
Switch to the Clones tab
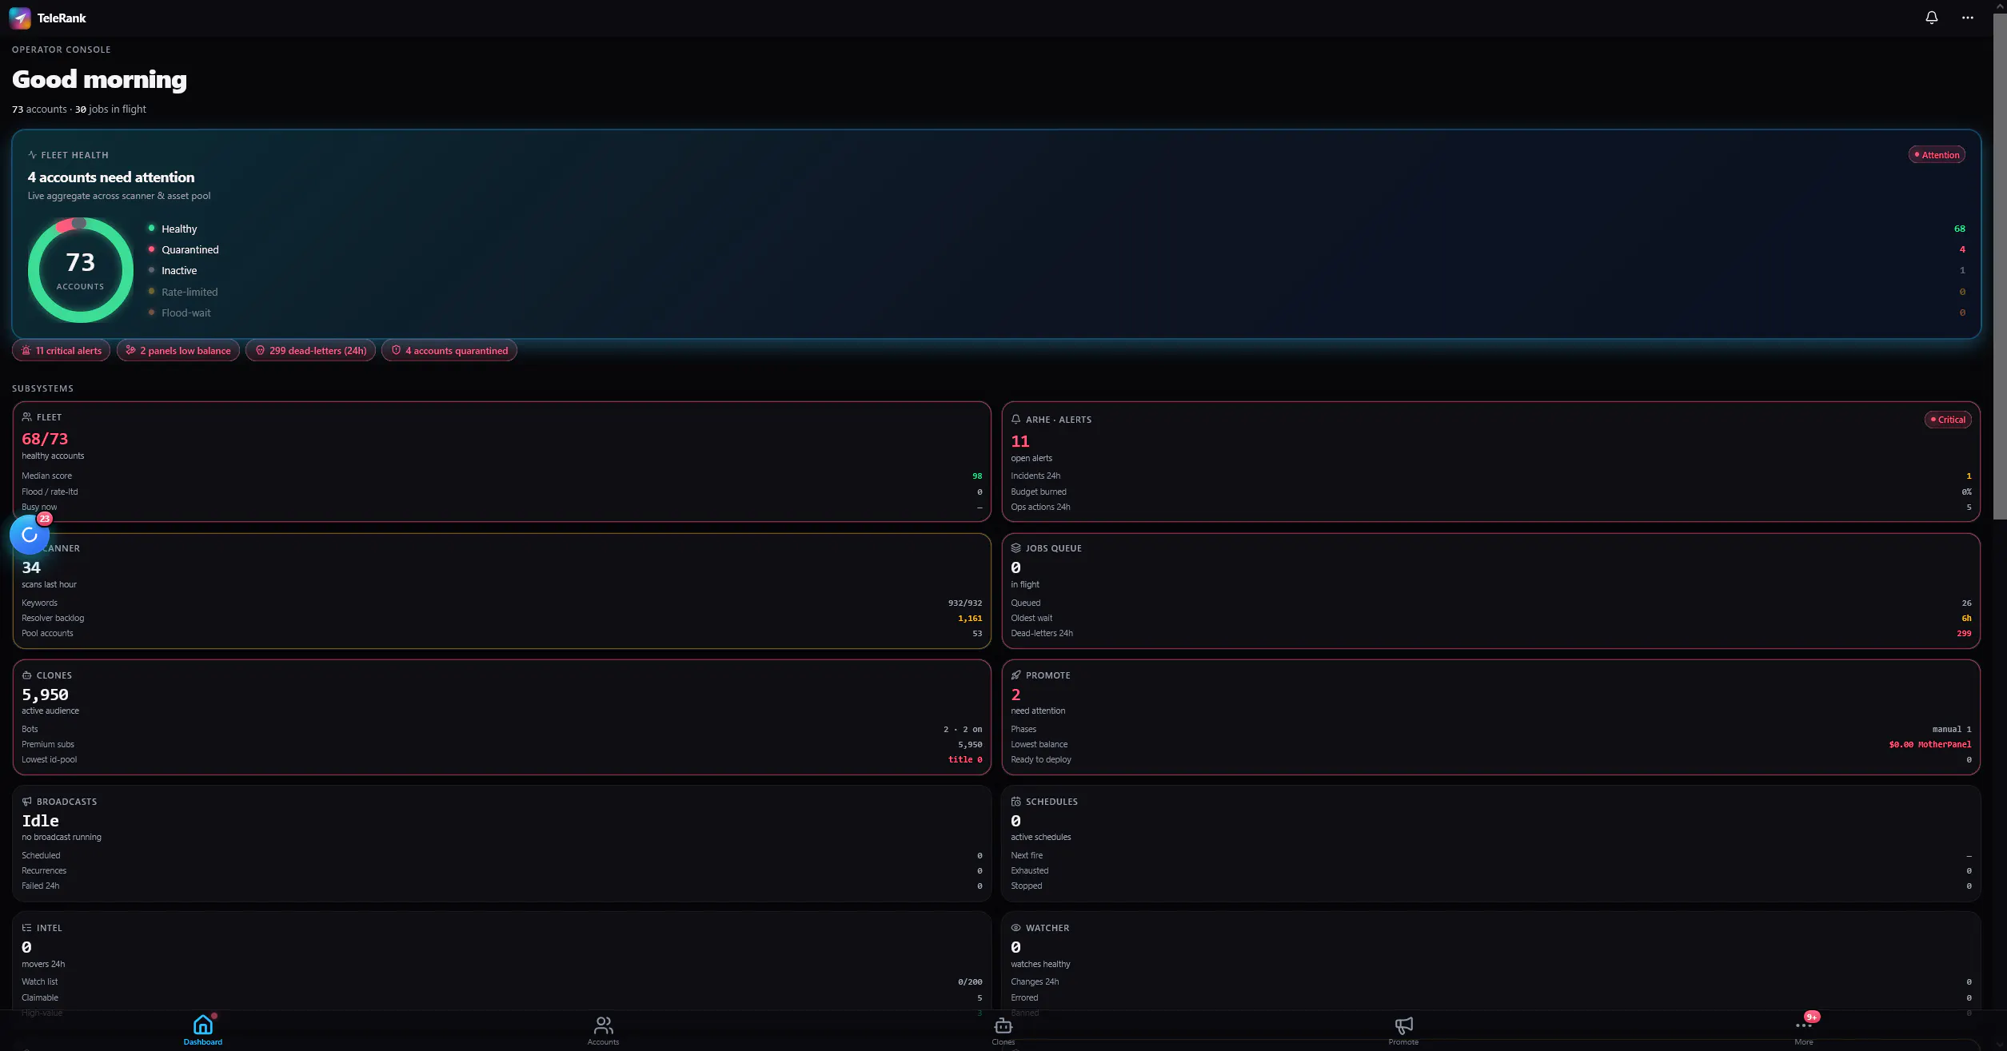pos(1003,1030)
